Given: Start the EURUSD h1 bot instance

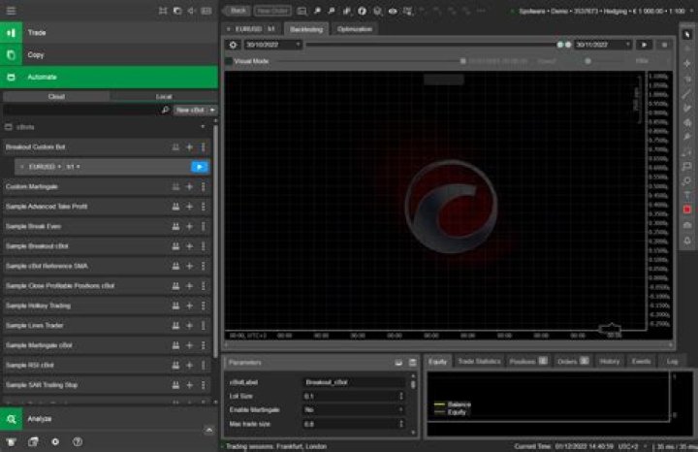Looking at the screenshot, I should coord(200,167).
